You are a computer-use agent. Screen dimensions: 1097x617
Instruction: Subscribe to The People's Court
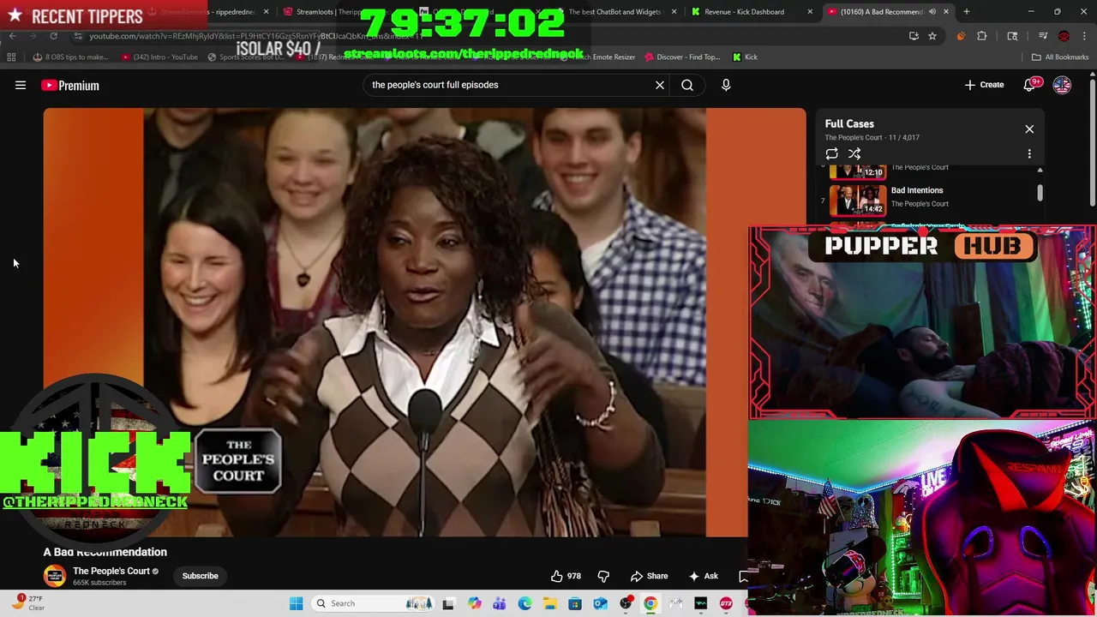(x=200, y=576)
